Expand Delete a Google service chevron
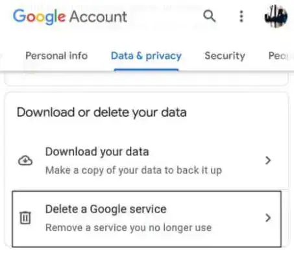The image size is (294, 254). tap(268, 218)
